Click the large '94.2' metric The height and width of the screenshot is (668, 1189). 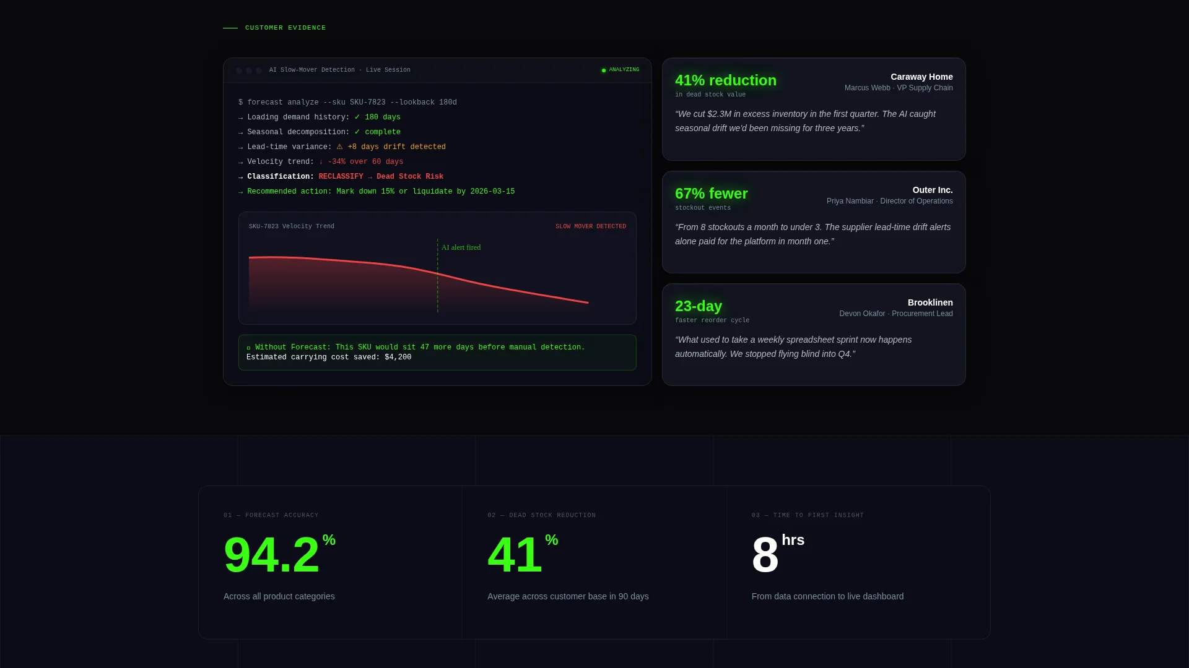(271, 555)
